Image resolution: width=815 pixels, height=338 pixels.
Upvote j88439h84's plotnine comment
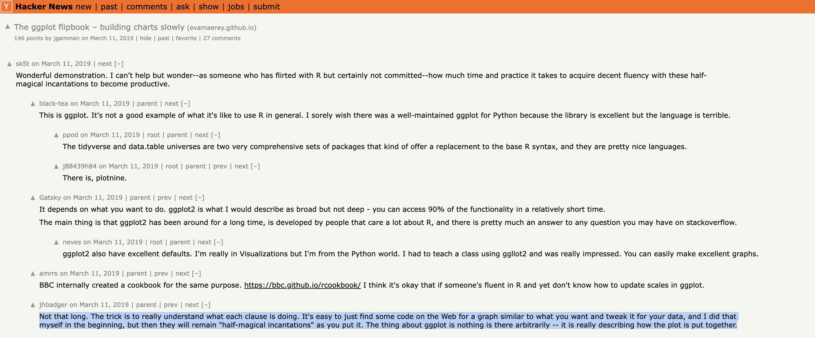56,167
